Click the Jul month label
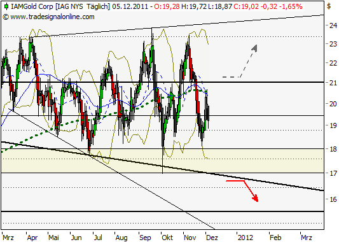 coord(98,238)
